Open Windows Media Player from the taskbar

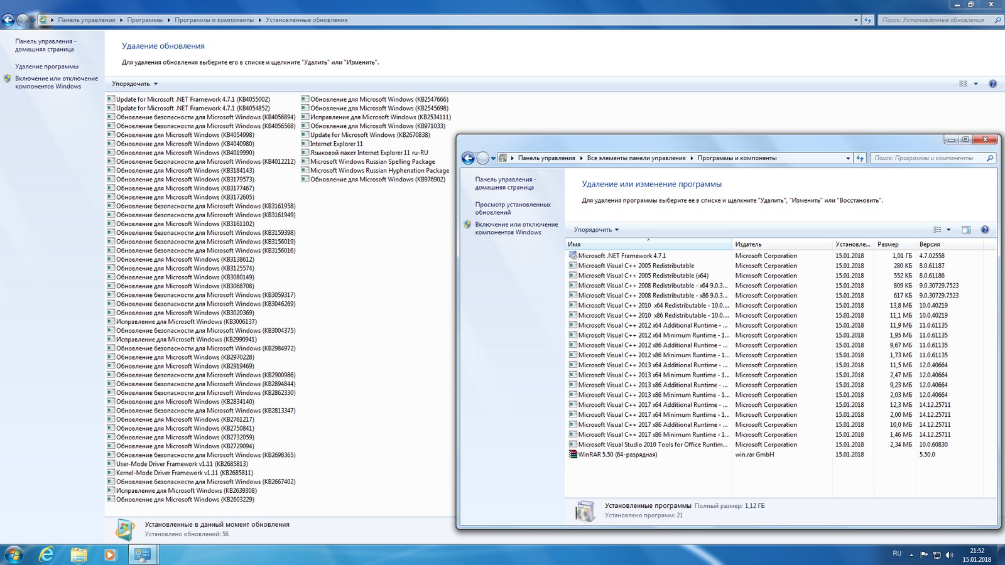[x=110, y=554]
